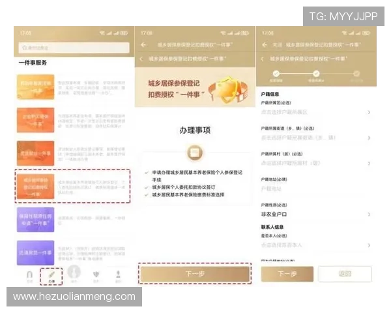This screenshot has height=313, width=391.
Task: Tap the wide 下一步 button on middle screen
Action: 195,274
